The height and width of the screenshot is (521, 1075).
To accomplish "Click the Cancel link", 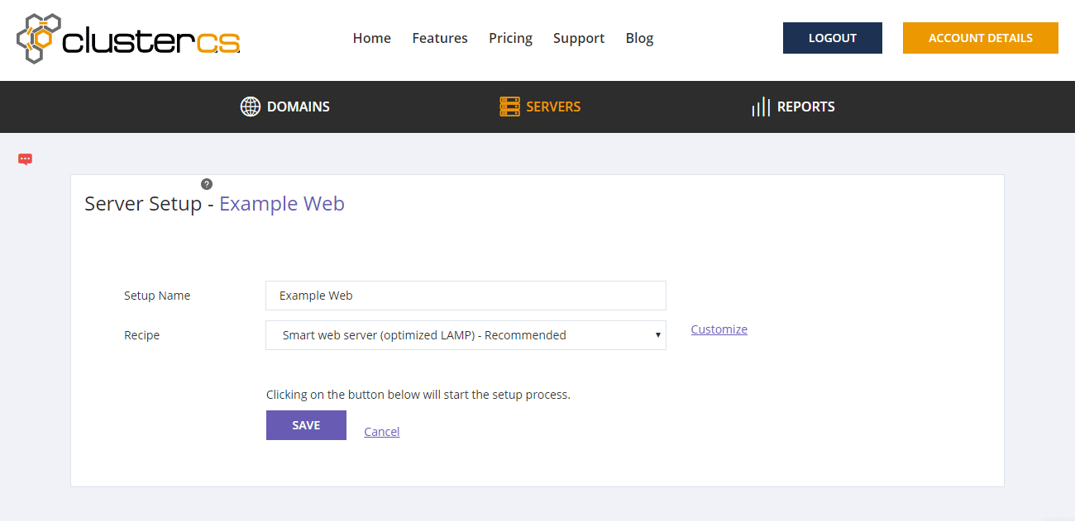I will point(381,432).
